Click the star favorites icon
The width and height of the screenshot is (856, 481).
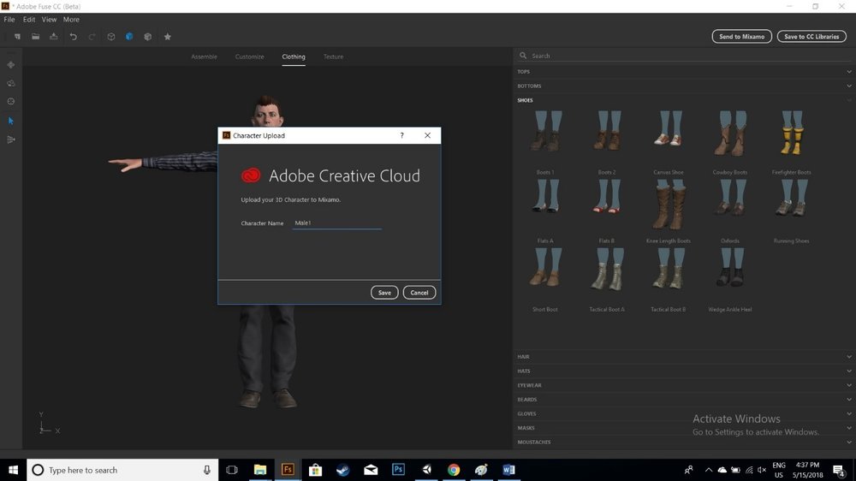tap(168, 37)
